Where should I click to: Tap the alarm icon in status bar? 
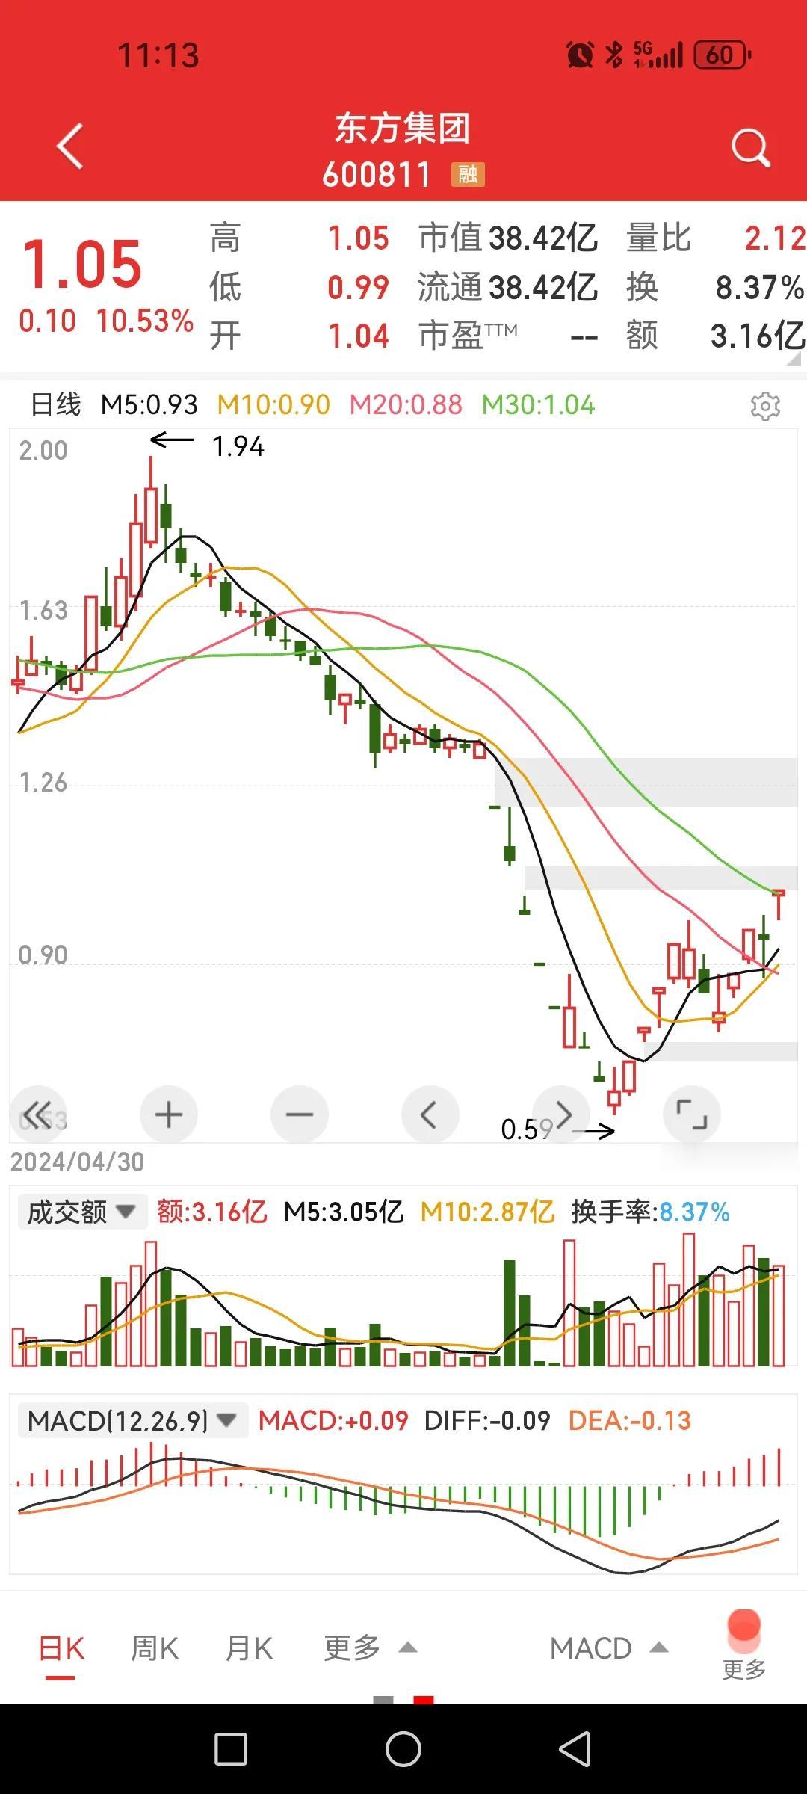click(x=580, y=55)
